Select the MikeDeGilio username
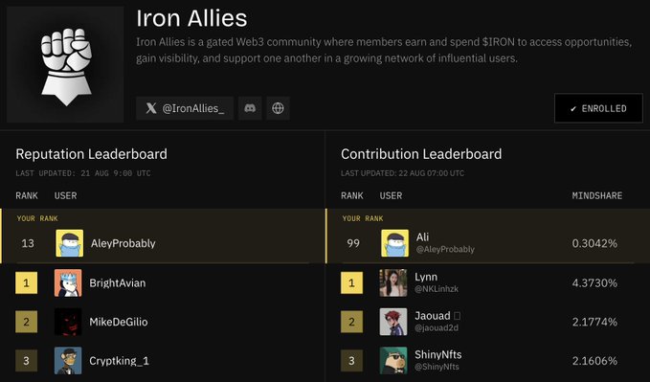650x382 pixels. [x=119, y=322]
